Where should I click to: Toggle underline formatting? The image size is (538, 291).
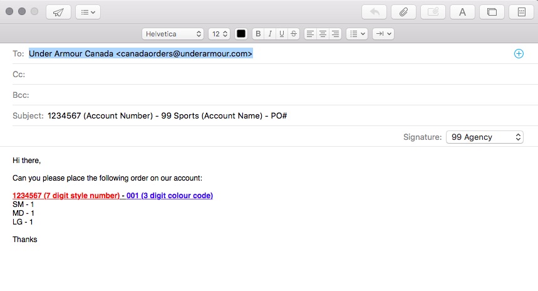coord(282,34)
